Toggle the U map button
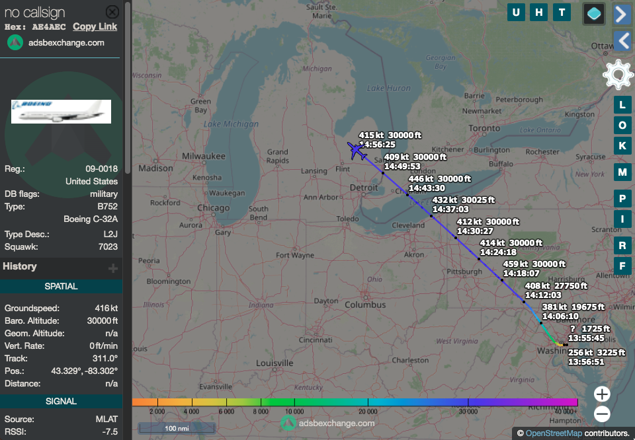 click(x=516, y=12)
